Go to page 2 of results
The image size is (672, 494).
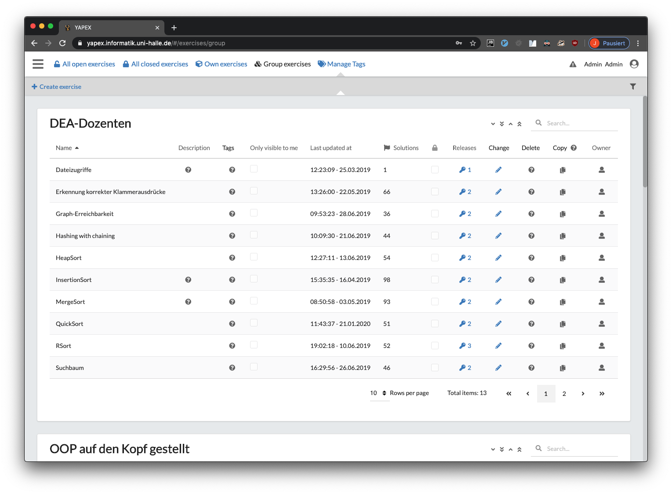564,394
